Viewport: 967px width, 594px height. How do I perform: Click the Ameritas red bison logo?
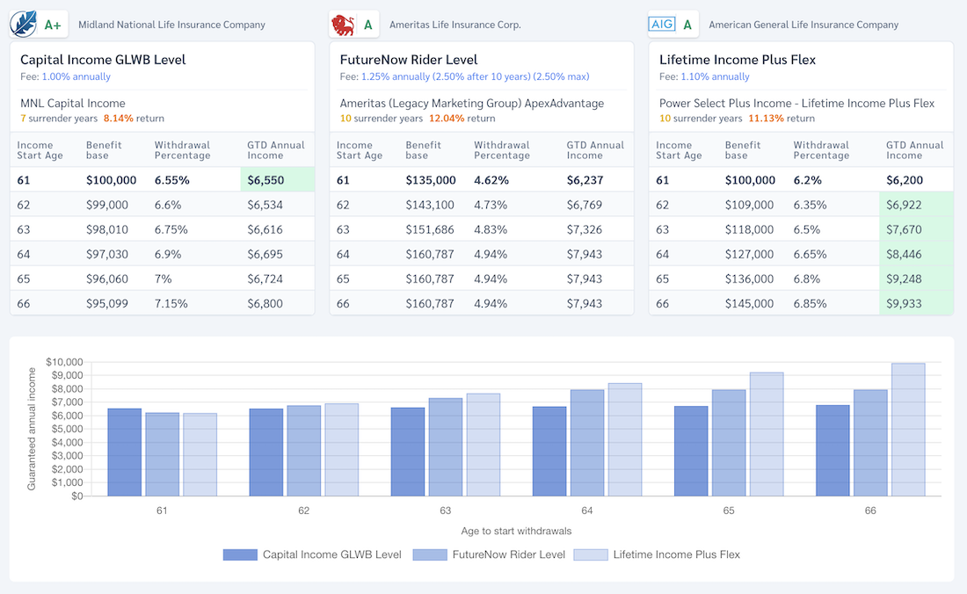[342, 25]
